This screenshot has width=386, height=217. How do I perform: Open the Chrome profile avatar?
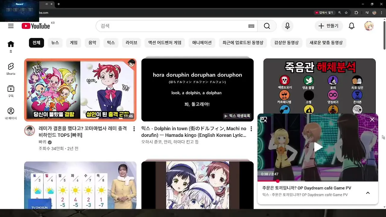click(x=375, y=13)
